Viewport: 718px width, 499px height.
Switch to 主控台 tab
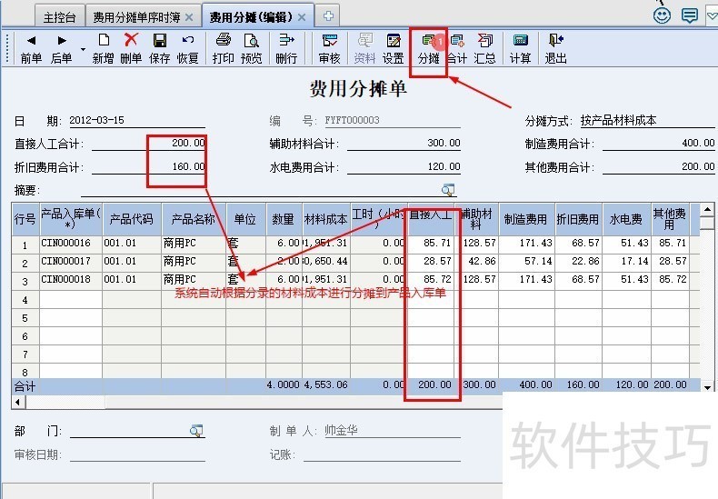[60, 16]
